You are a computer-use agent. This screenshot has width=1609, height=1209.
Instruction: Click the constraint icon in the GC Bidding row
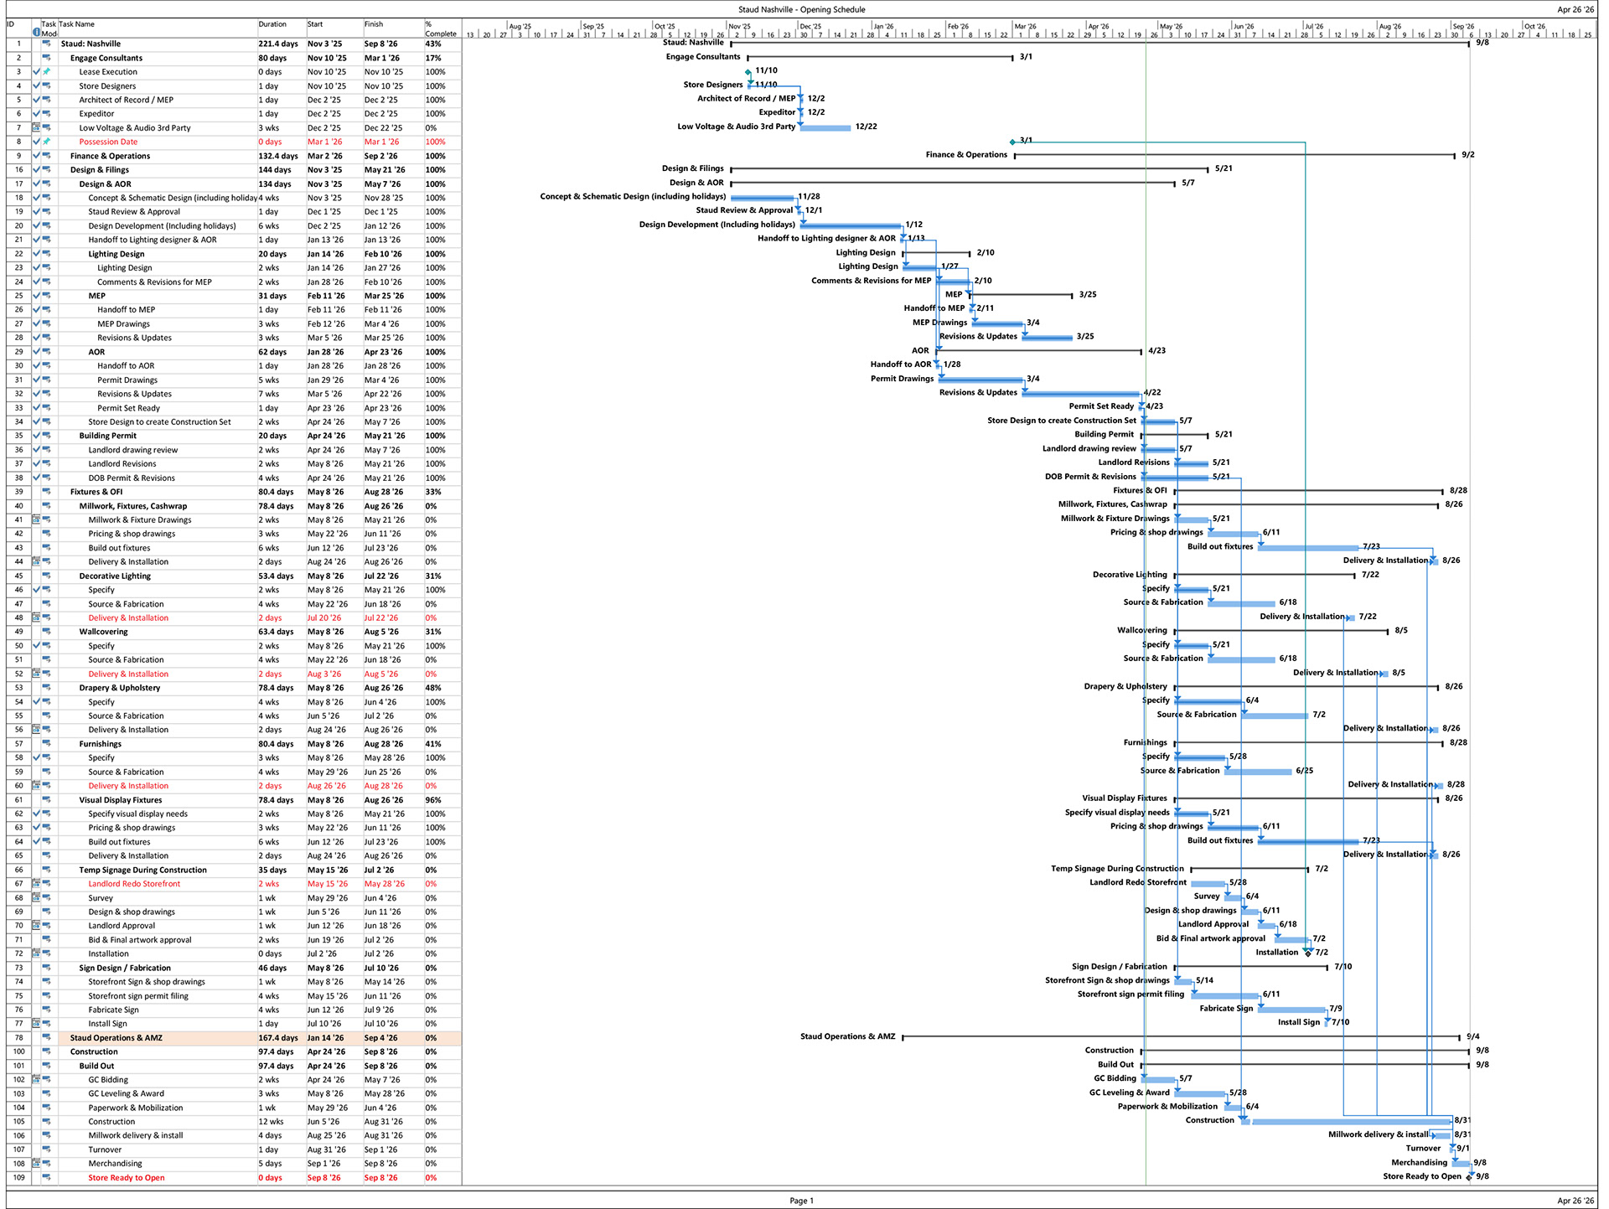tap(36, 1080)
